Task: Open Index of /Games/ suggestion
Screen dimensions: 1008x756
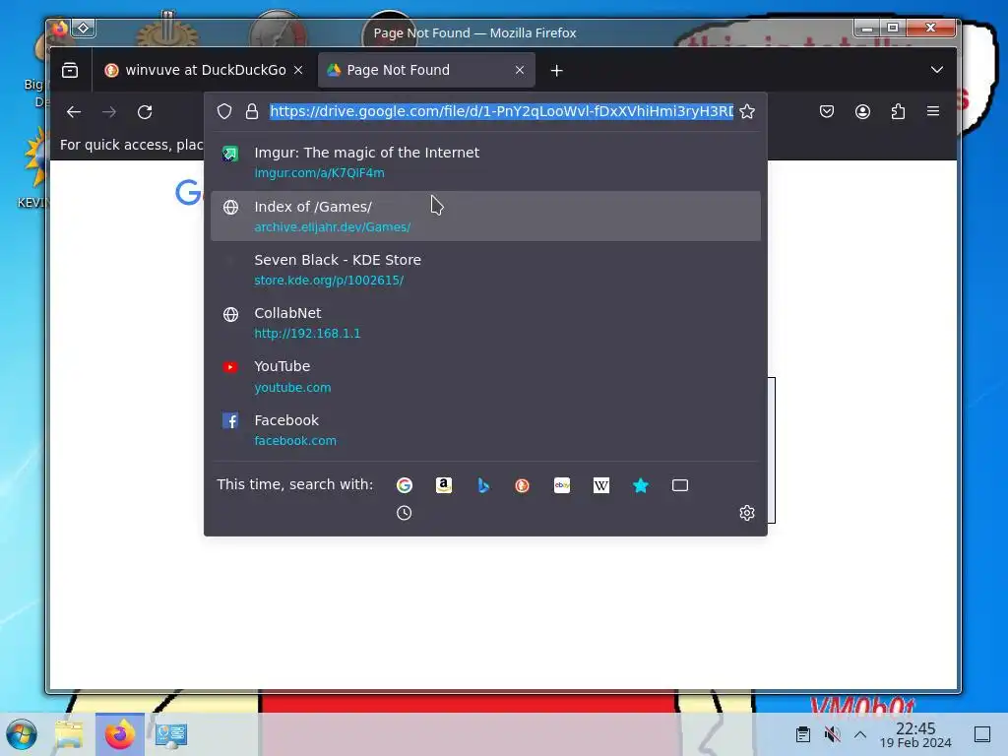Action: [x=485, y=216]
